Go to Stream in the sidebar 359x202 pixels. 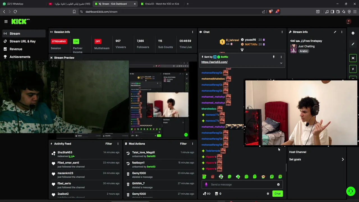pyautogui.click(x=24, y=33)
